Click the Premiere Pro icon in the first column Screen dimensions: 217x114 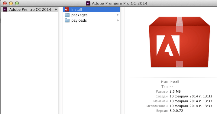click(x=5, y=9)
